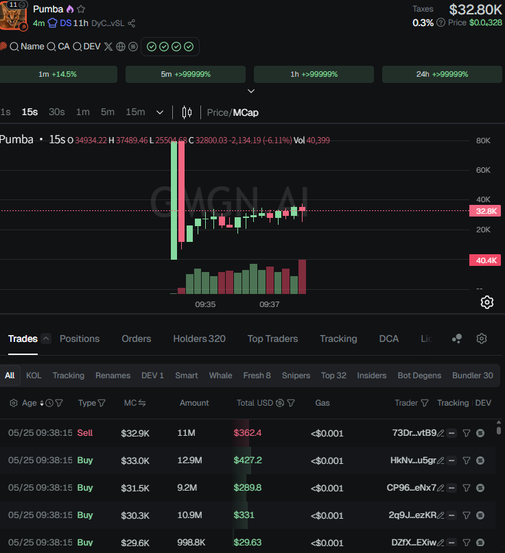Viewport: 505px width, 553px height.
Task: Open trades panel settings gear
Action: point(482,339)
